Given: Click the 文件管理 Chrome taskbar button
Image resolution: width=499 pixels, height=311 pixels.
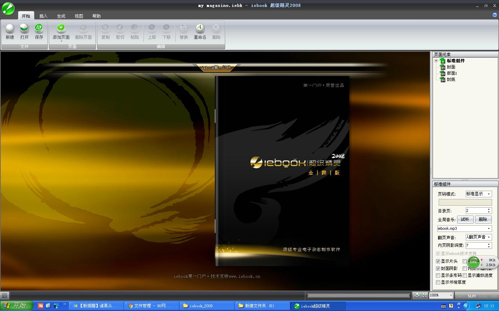Looking at the screenshot, I should click(152, 306).
